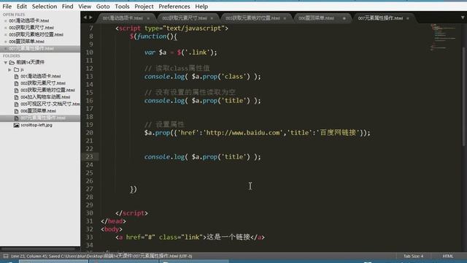Go to the previous tab with left arrow
This screenshot has height=263, width=467.
tap(85, 18)
